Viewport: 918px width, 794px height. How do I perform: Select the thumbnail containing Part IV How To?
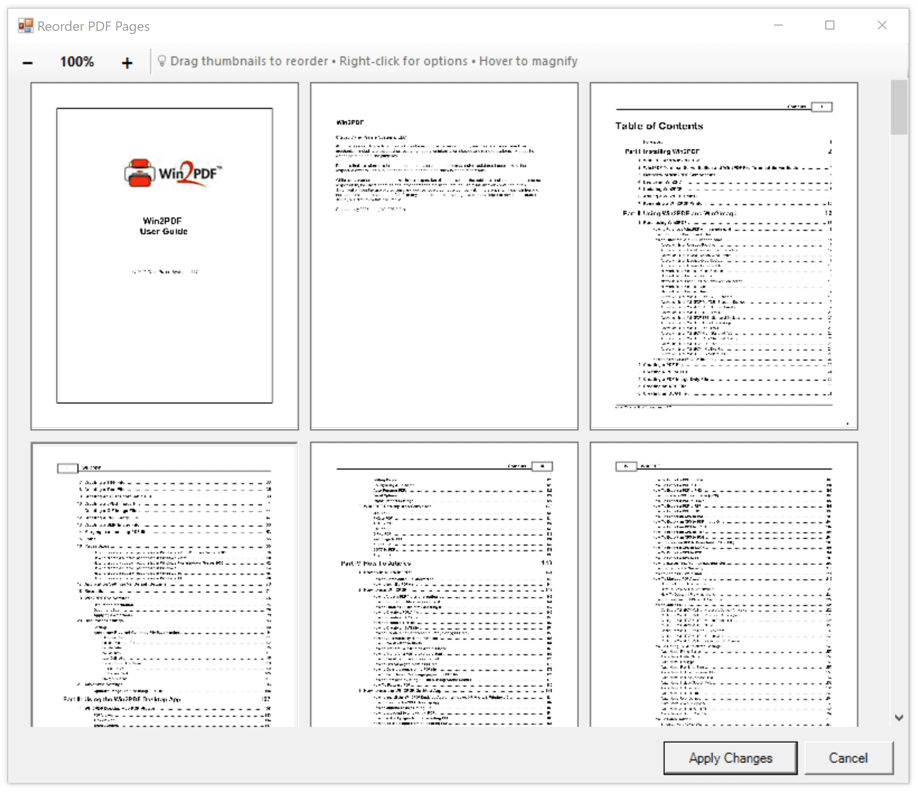pos(444,584)
